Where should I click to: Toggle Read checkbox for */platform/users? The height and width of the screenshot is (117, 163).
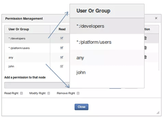click(62, 48)
